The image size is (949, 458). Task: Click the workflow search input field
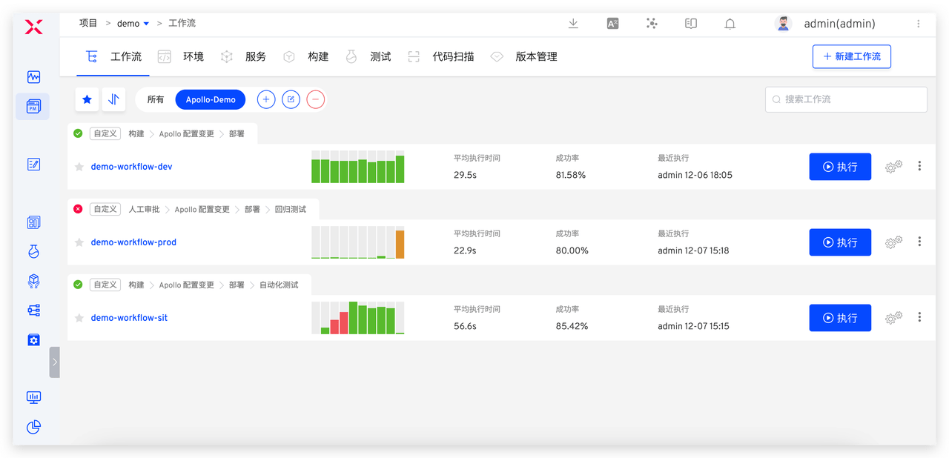(x=845, y=99)
